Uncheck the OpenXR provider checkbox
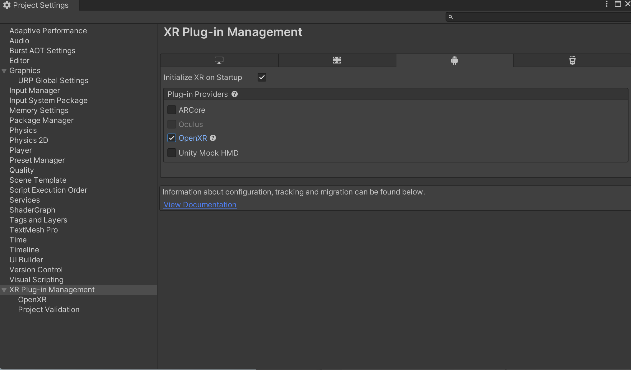The width and height of the screenshot is (631, 370). 172,138
